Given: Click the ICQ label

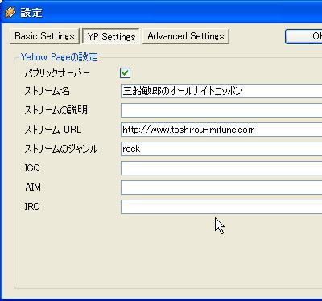Looking at the screenshot, I should (x=32, y=168).
